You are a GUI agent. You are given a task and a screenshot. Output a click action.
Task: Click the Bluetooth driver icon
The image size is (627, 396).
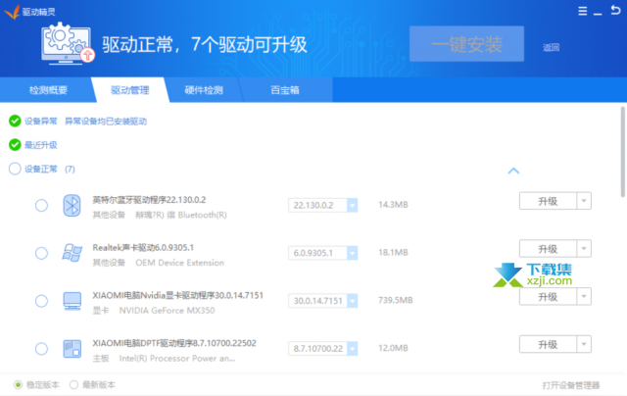(x=72, y=206)
